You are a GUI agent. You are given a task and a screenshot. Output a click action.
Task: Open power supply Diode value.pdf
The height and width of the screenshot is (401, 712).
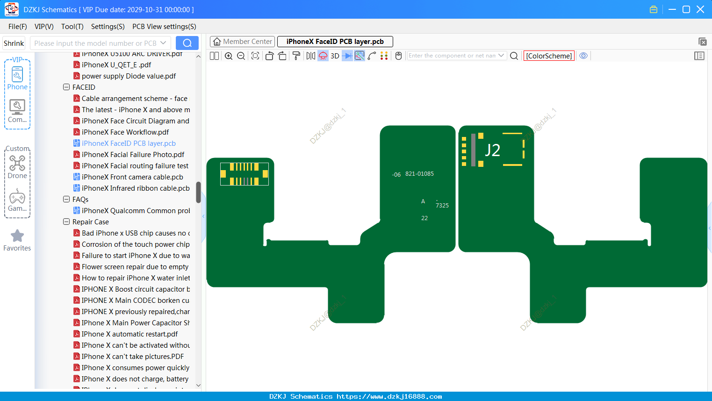coord(129,76)
